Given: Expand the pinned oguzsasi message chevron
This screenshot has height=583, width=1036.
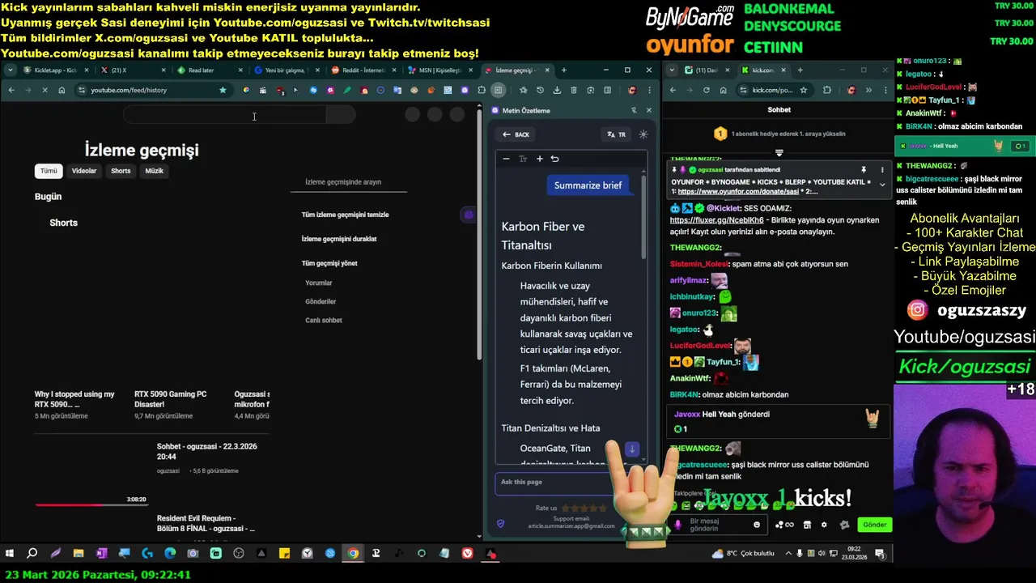Looking at the screenshot, I should 882,184.
